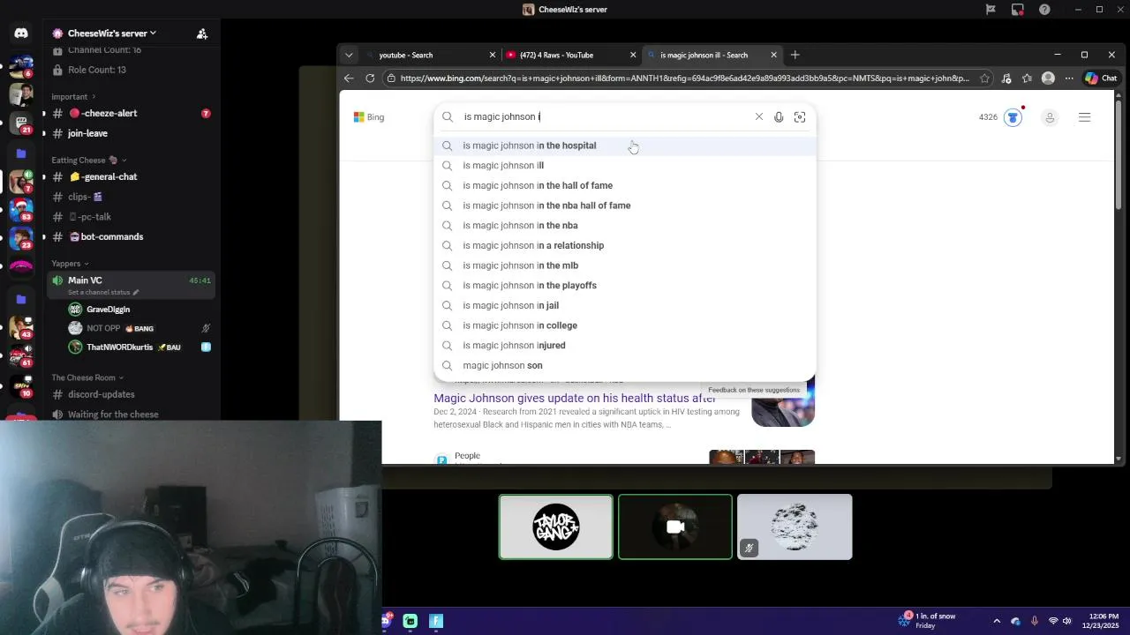Choose suggestion 'is magic johnson ill'

pos(625,166)
